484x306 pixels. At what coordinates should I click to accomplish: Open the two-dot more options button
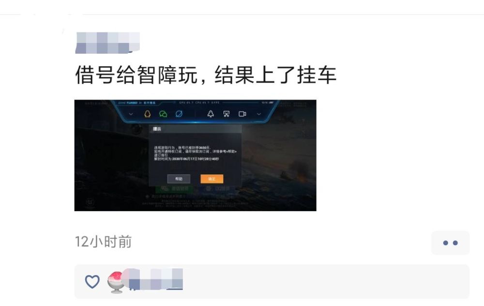450,243
